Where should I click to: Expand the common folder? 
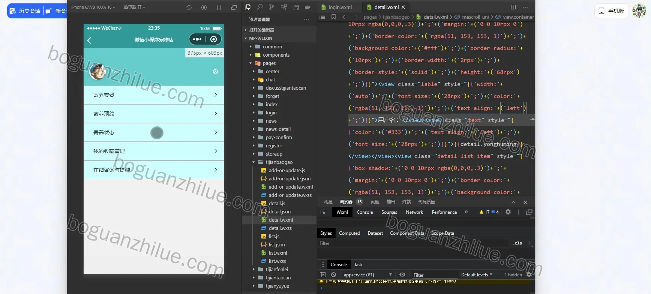click(x=272, y=47)
